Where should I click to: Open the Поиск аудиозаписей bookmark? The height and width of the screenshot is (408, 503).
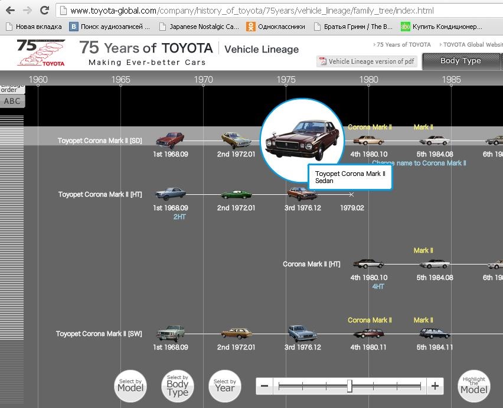[110, 27]
